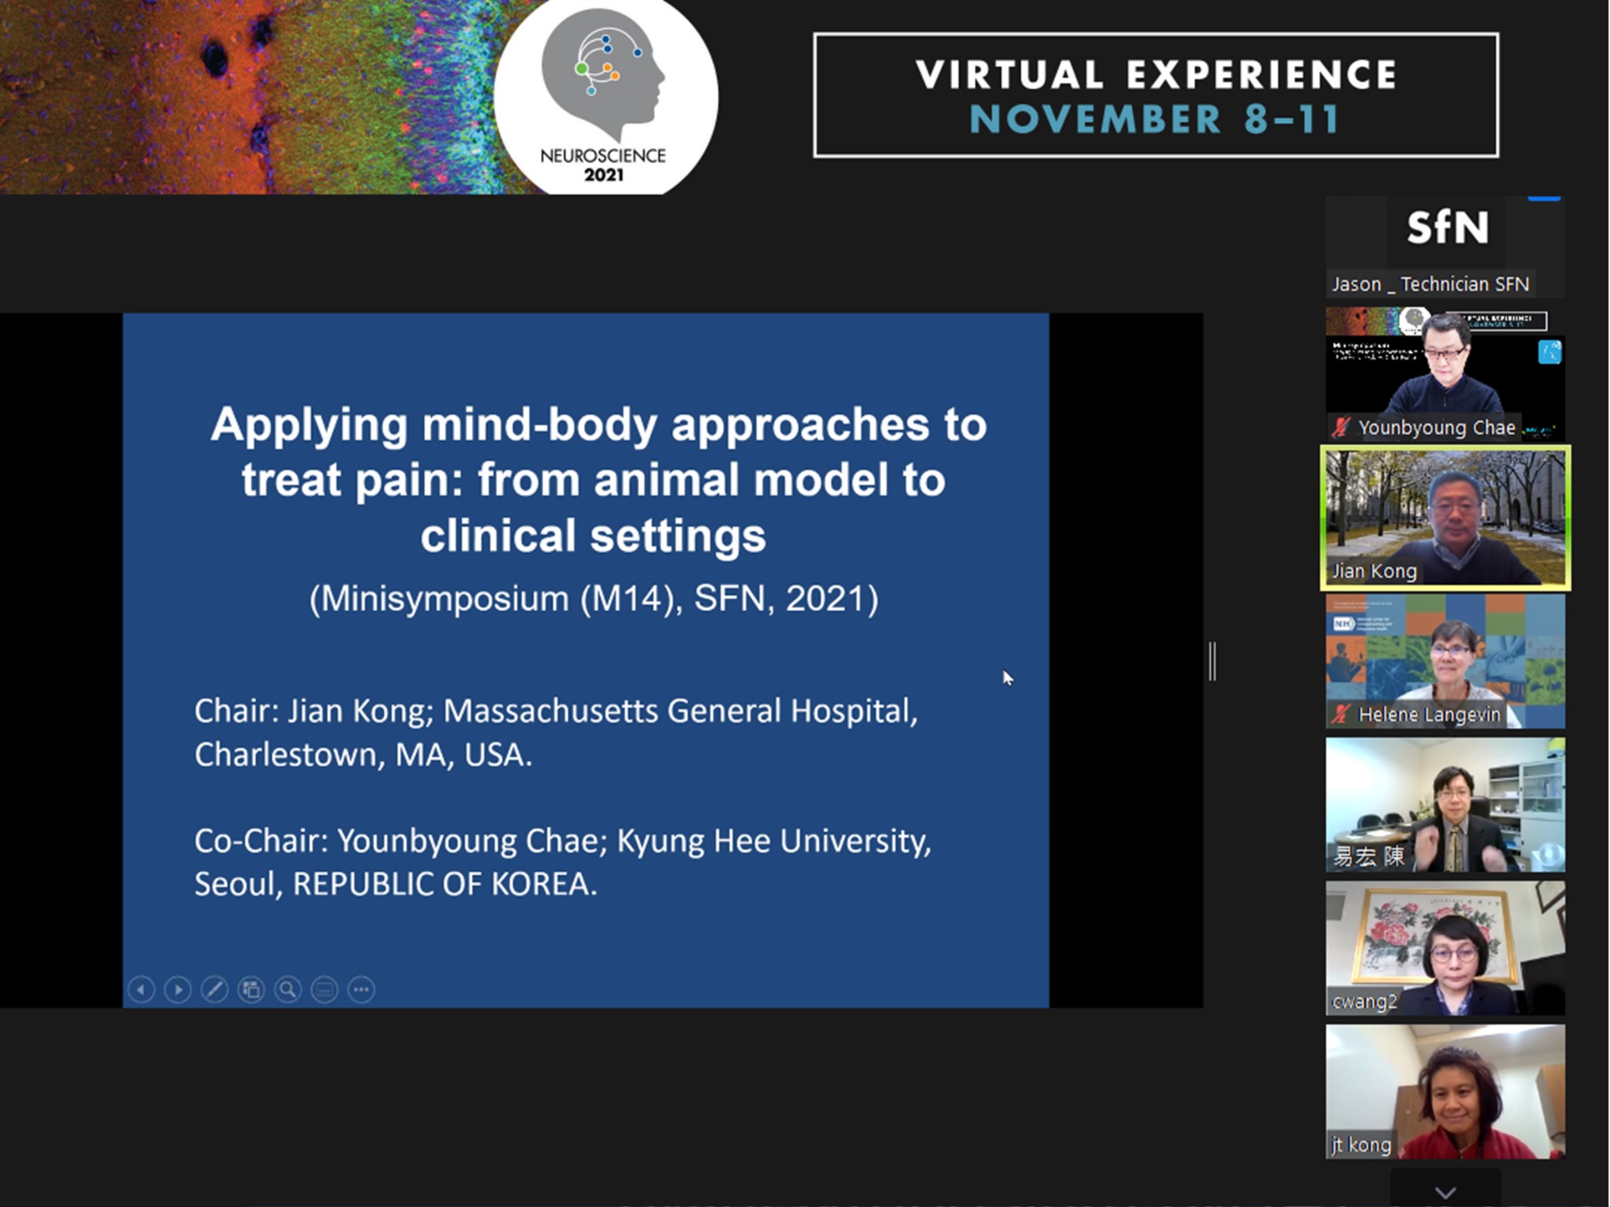Go to previous slide arrow icon
The width and height of the screenshot is (1610, 1207).
point(141,989)
